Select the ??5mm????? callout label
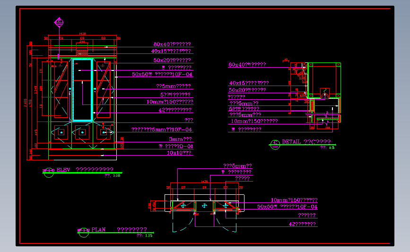Image resolution: width=410 pixels, height=252 pixels. click(x=174, y=86)
